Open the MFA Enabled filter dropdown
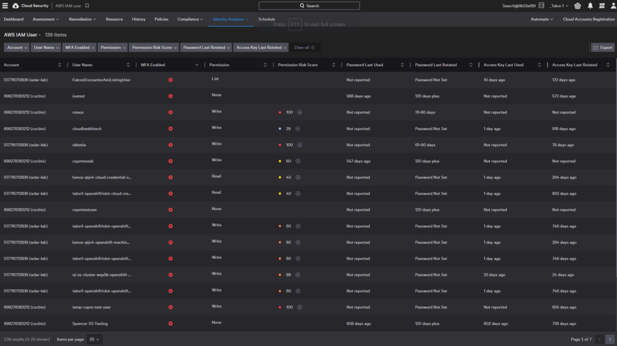617x346 pixels. (79, 48)
